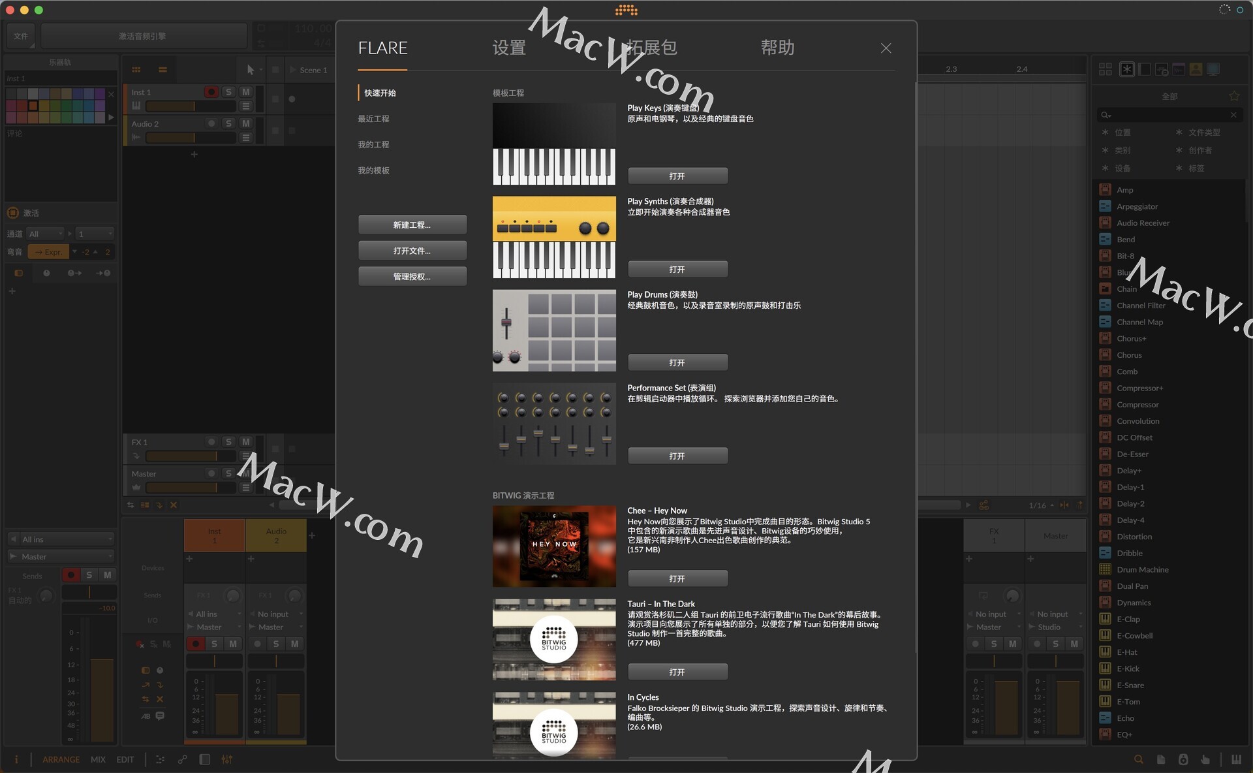Mute the Audio 2 track
1253x773 pixels.
coord(246,123)
